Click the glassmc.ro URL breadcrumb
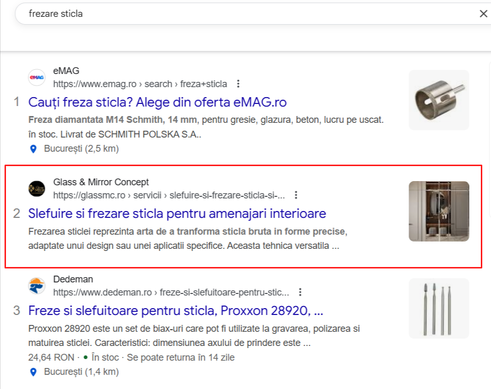The image size is (491, 389). coord(169,195)
